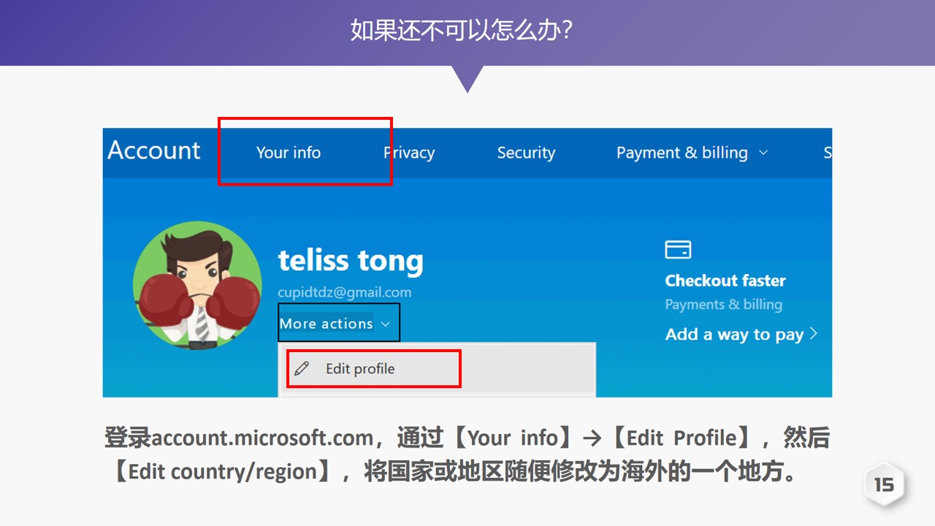Click the credit card icon above Checkout faster
This screenshot has width=935, height=526.
tap(678, 250)
